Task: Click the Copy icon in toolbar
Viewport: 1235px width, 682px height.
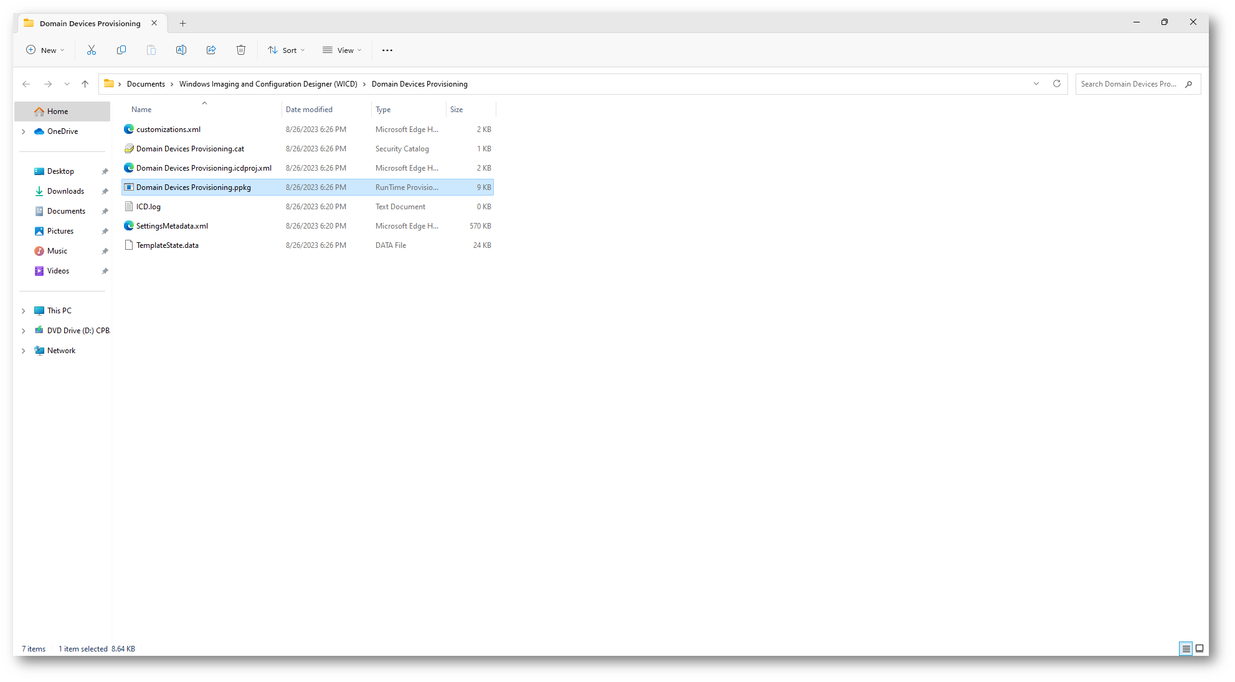Action: (x=121, y=50)
